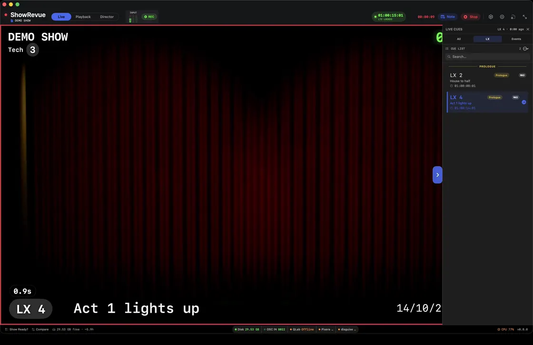Open the Director mode tab

[x=107, y=17]
